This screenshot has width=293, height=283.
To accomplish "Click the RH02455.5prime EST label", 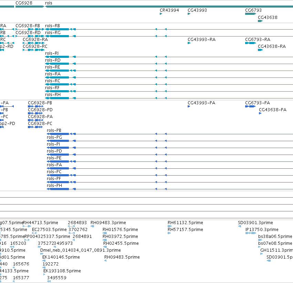I will pos(121,244).
